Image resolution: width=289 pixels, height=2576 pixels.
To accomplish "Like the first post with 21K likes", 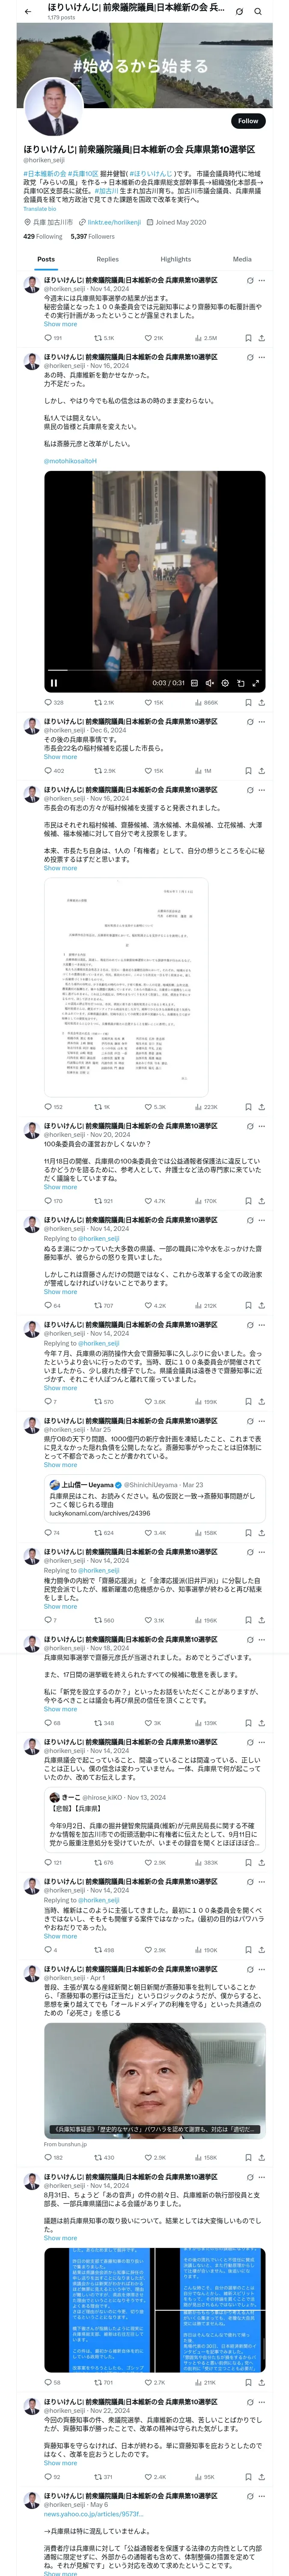I will point(147,338).
